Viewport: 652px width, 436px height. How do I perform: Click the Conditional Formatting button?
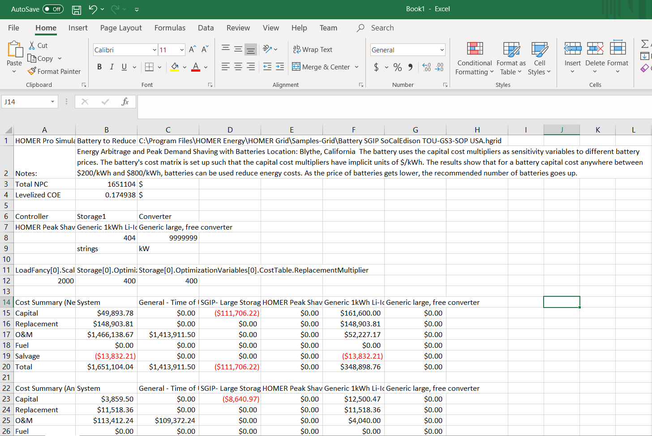tap(474, 58)
